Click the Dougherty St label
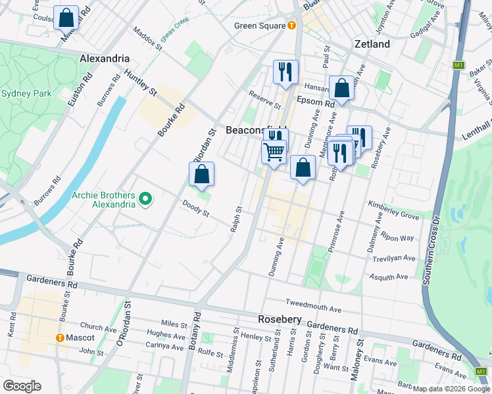The width and height of the screenshot is (492, 394). [x=320, y=354]
